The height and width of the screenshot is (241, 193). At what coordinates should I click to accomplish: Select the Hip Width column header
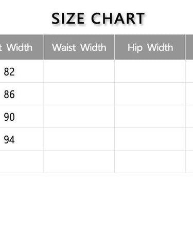pos(150,47)
